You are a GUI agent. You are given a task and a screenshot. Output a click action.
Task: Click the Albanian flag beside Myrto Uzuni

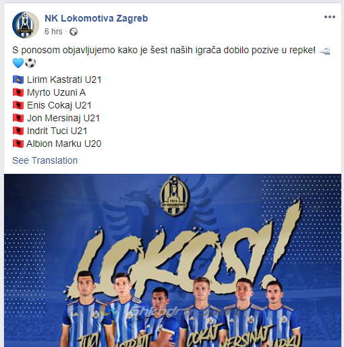tap(18, 92)
